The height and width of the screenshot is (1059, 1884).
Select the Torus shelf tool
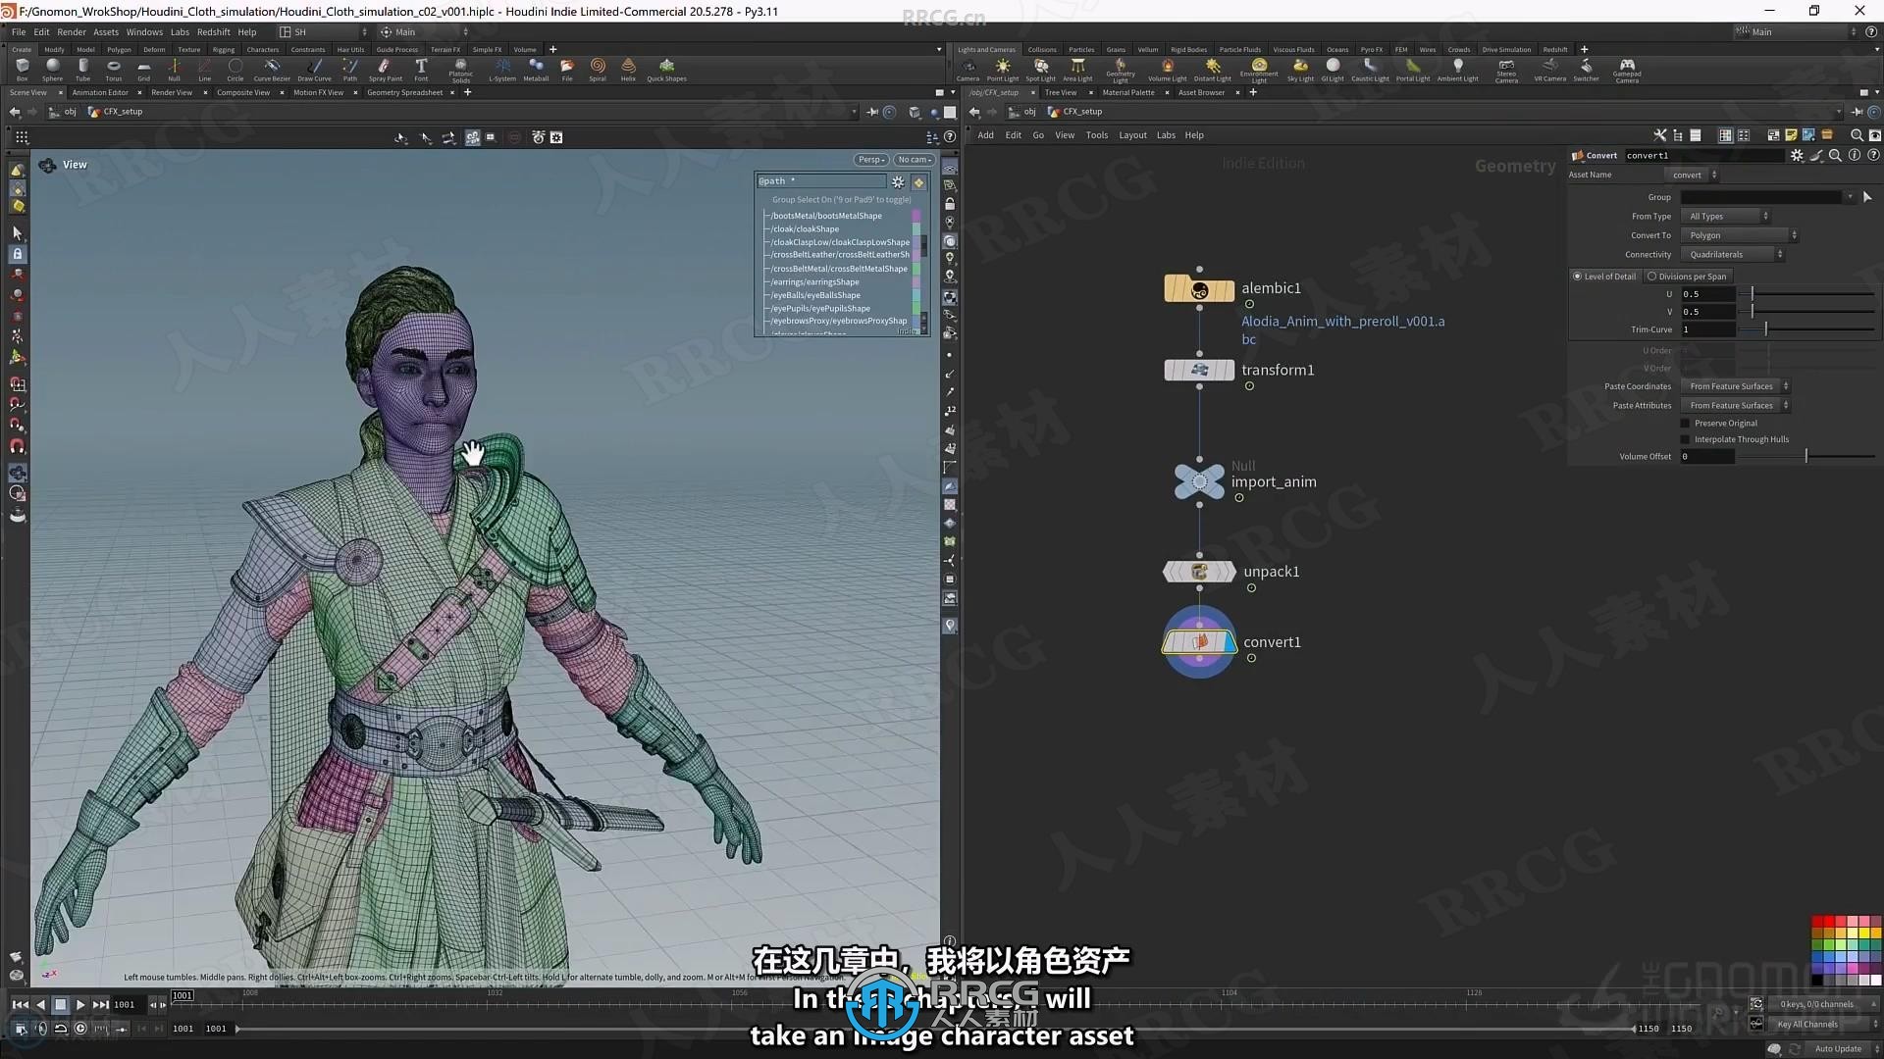[114, 70]
